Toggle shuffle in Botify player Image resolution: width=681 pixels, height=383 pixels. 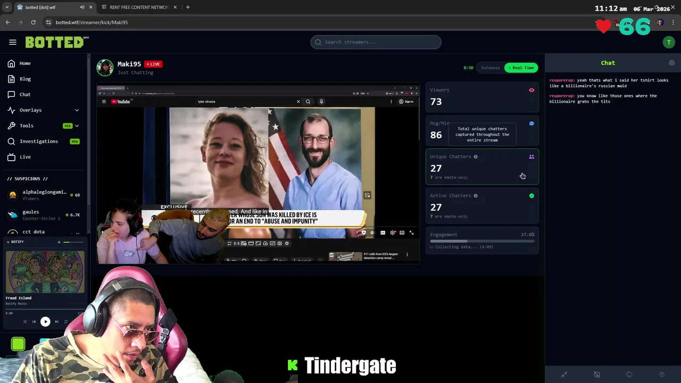24,321
